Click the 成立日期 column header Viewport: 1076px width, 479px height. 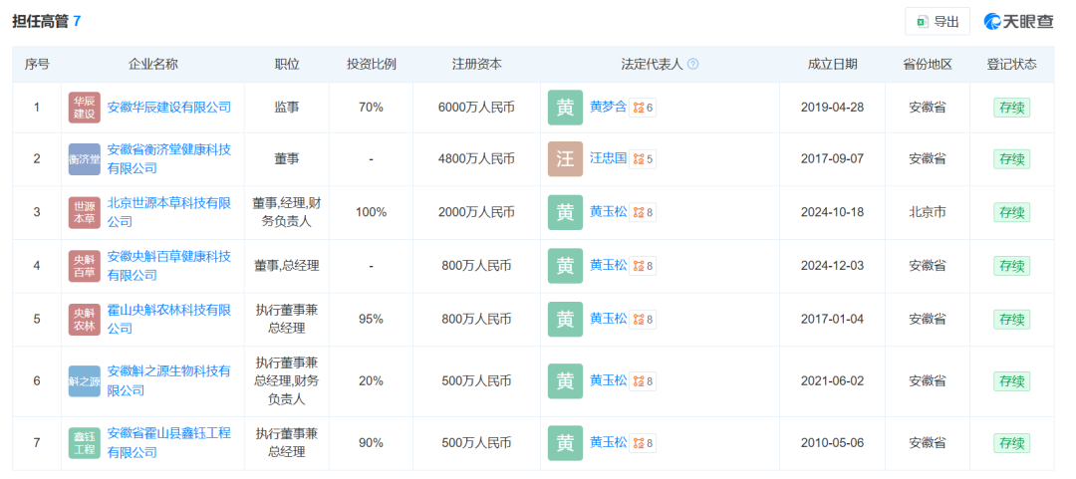coord(832,64)
